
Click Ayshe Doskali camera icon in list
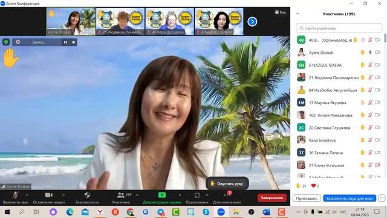click(377, 53)
